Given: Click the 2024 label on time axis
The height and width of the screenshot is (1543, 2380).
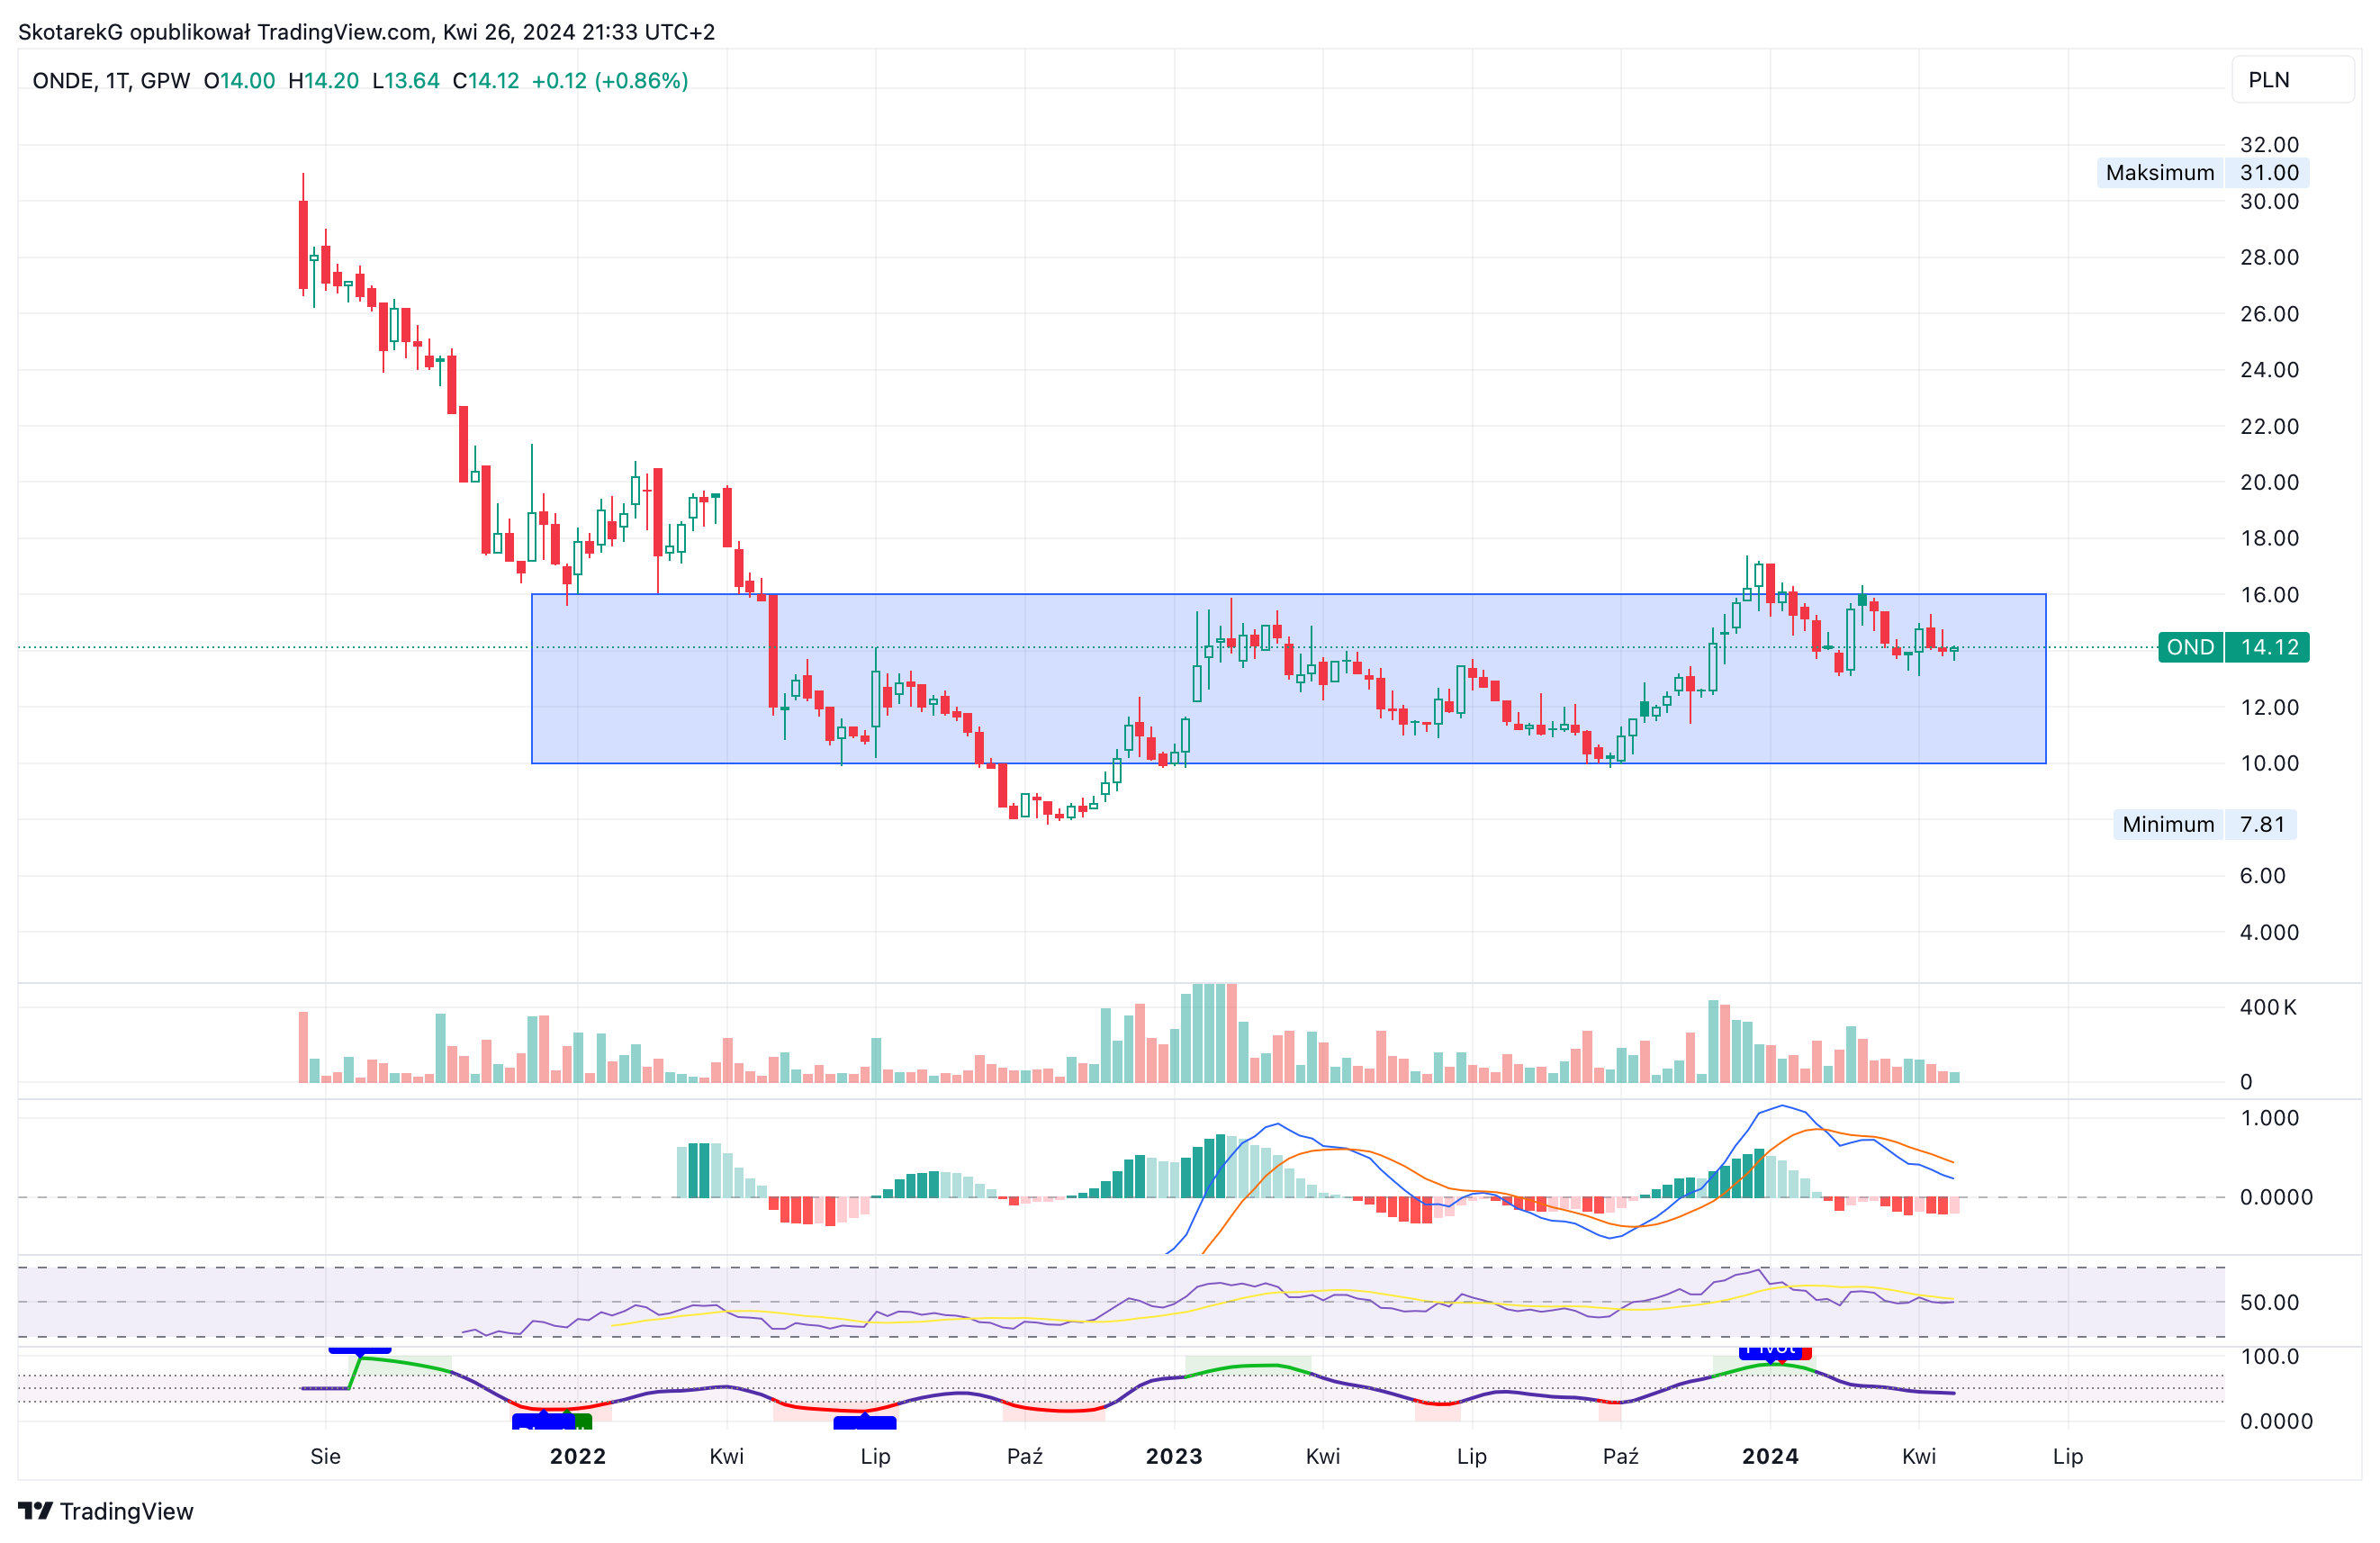Looking at the screenshot, I should [x=1770, y=1456].
